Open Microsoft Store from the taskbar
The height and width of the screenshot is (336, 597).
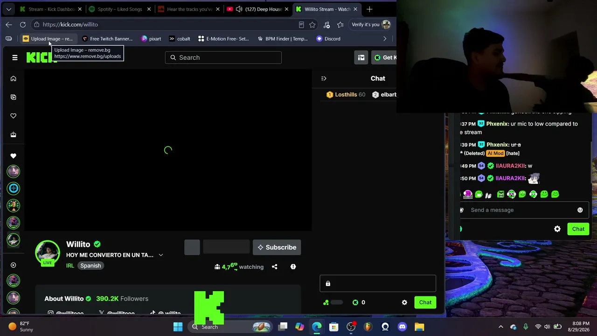[333, 327]
